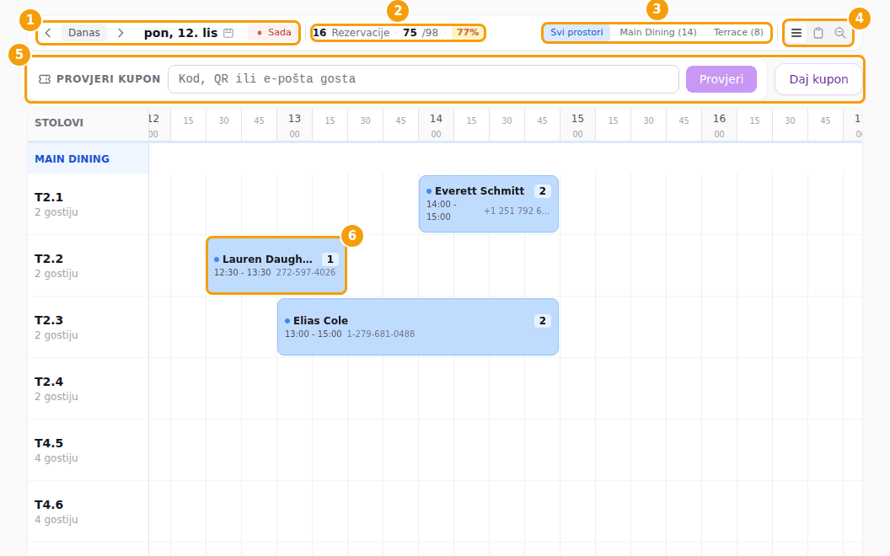Image resolution: width=890 pixels, height=556 pixels.
Task: Go to the previous day with left chevron
Action: pos(48,33)
